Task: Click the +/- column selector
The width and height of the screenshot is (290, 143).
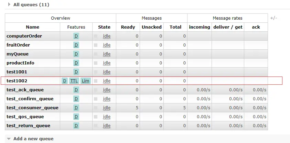Action: pyautogui.click(x=273, y=18)
